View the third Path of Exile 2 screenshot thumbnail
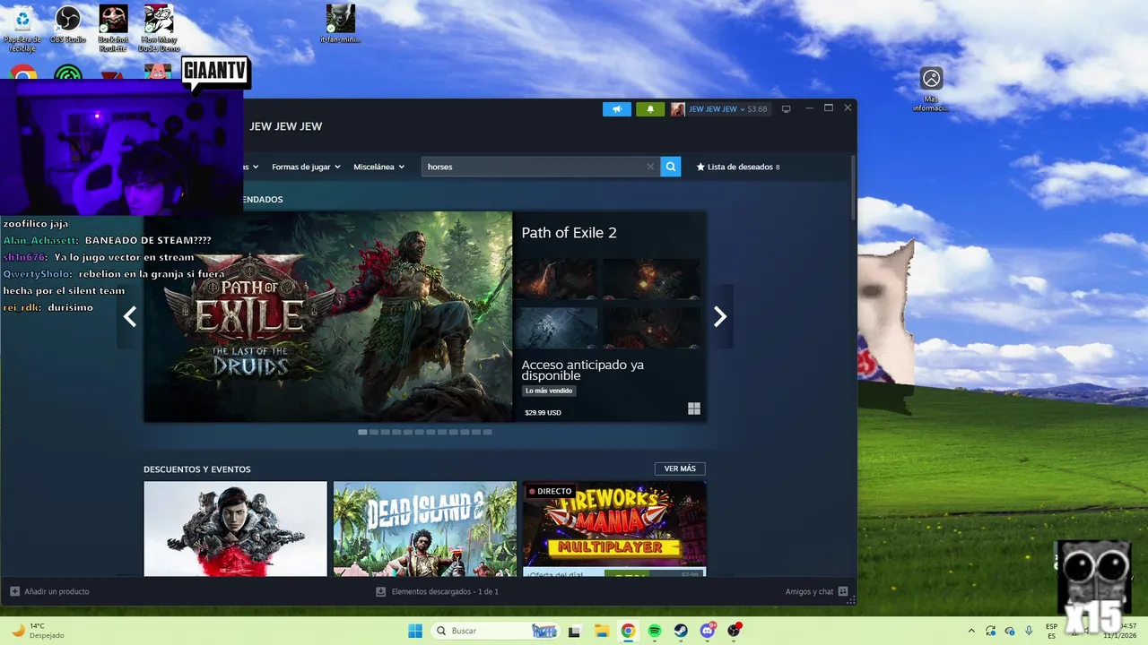The image size is (1148, 645). (x=555, y=328)
